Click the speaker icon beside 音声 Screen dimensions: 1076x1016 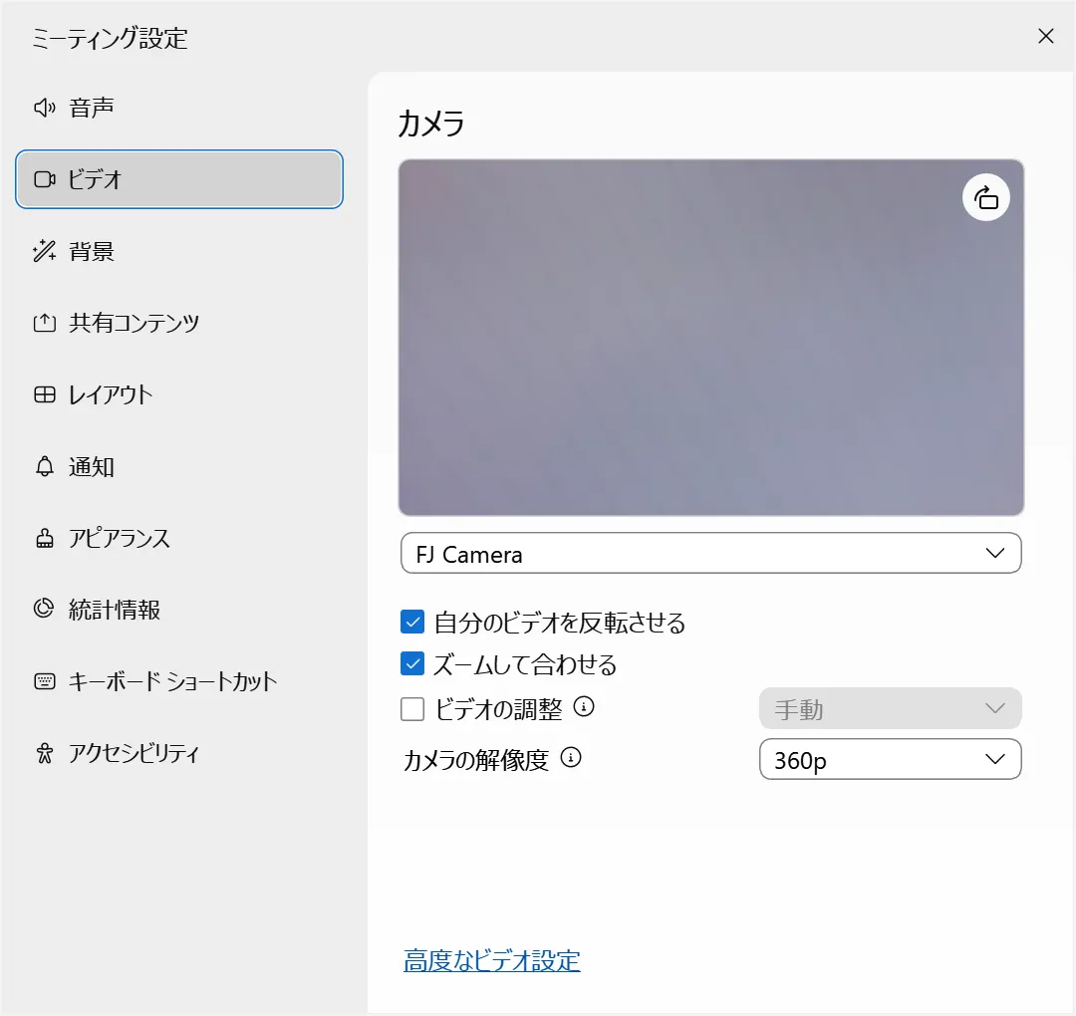pyautogui.click(x=44, y=108)
